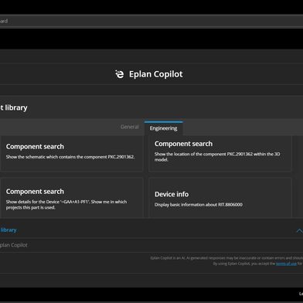Open the terms of use link

click(286, 264)
